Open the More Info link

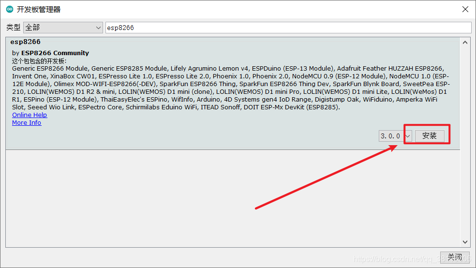[27, 122]
